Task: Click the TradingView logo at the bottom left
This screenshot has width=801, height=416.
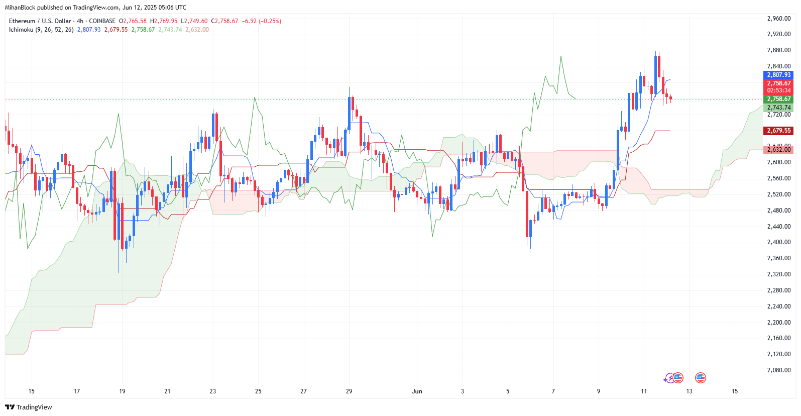Action: 29,407
